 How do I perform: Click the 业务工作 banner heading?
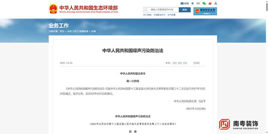tap(59, 26)
